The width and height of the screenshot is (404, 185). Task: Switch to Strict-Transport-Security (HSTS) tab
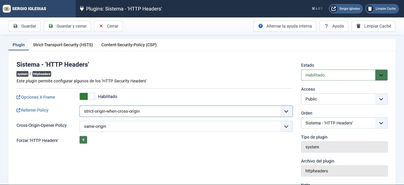[x=63, y=45]
